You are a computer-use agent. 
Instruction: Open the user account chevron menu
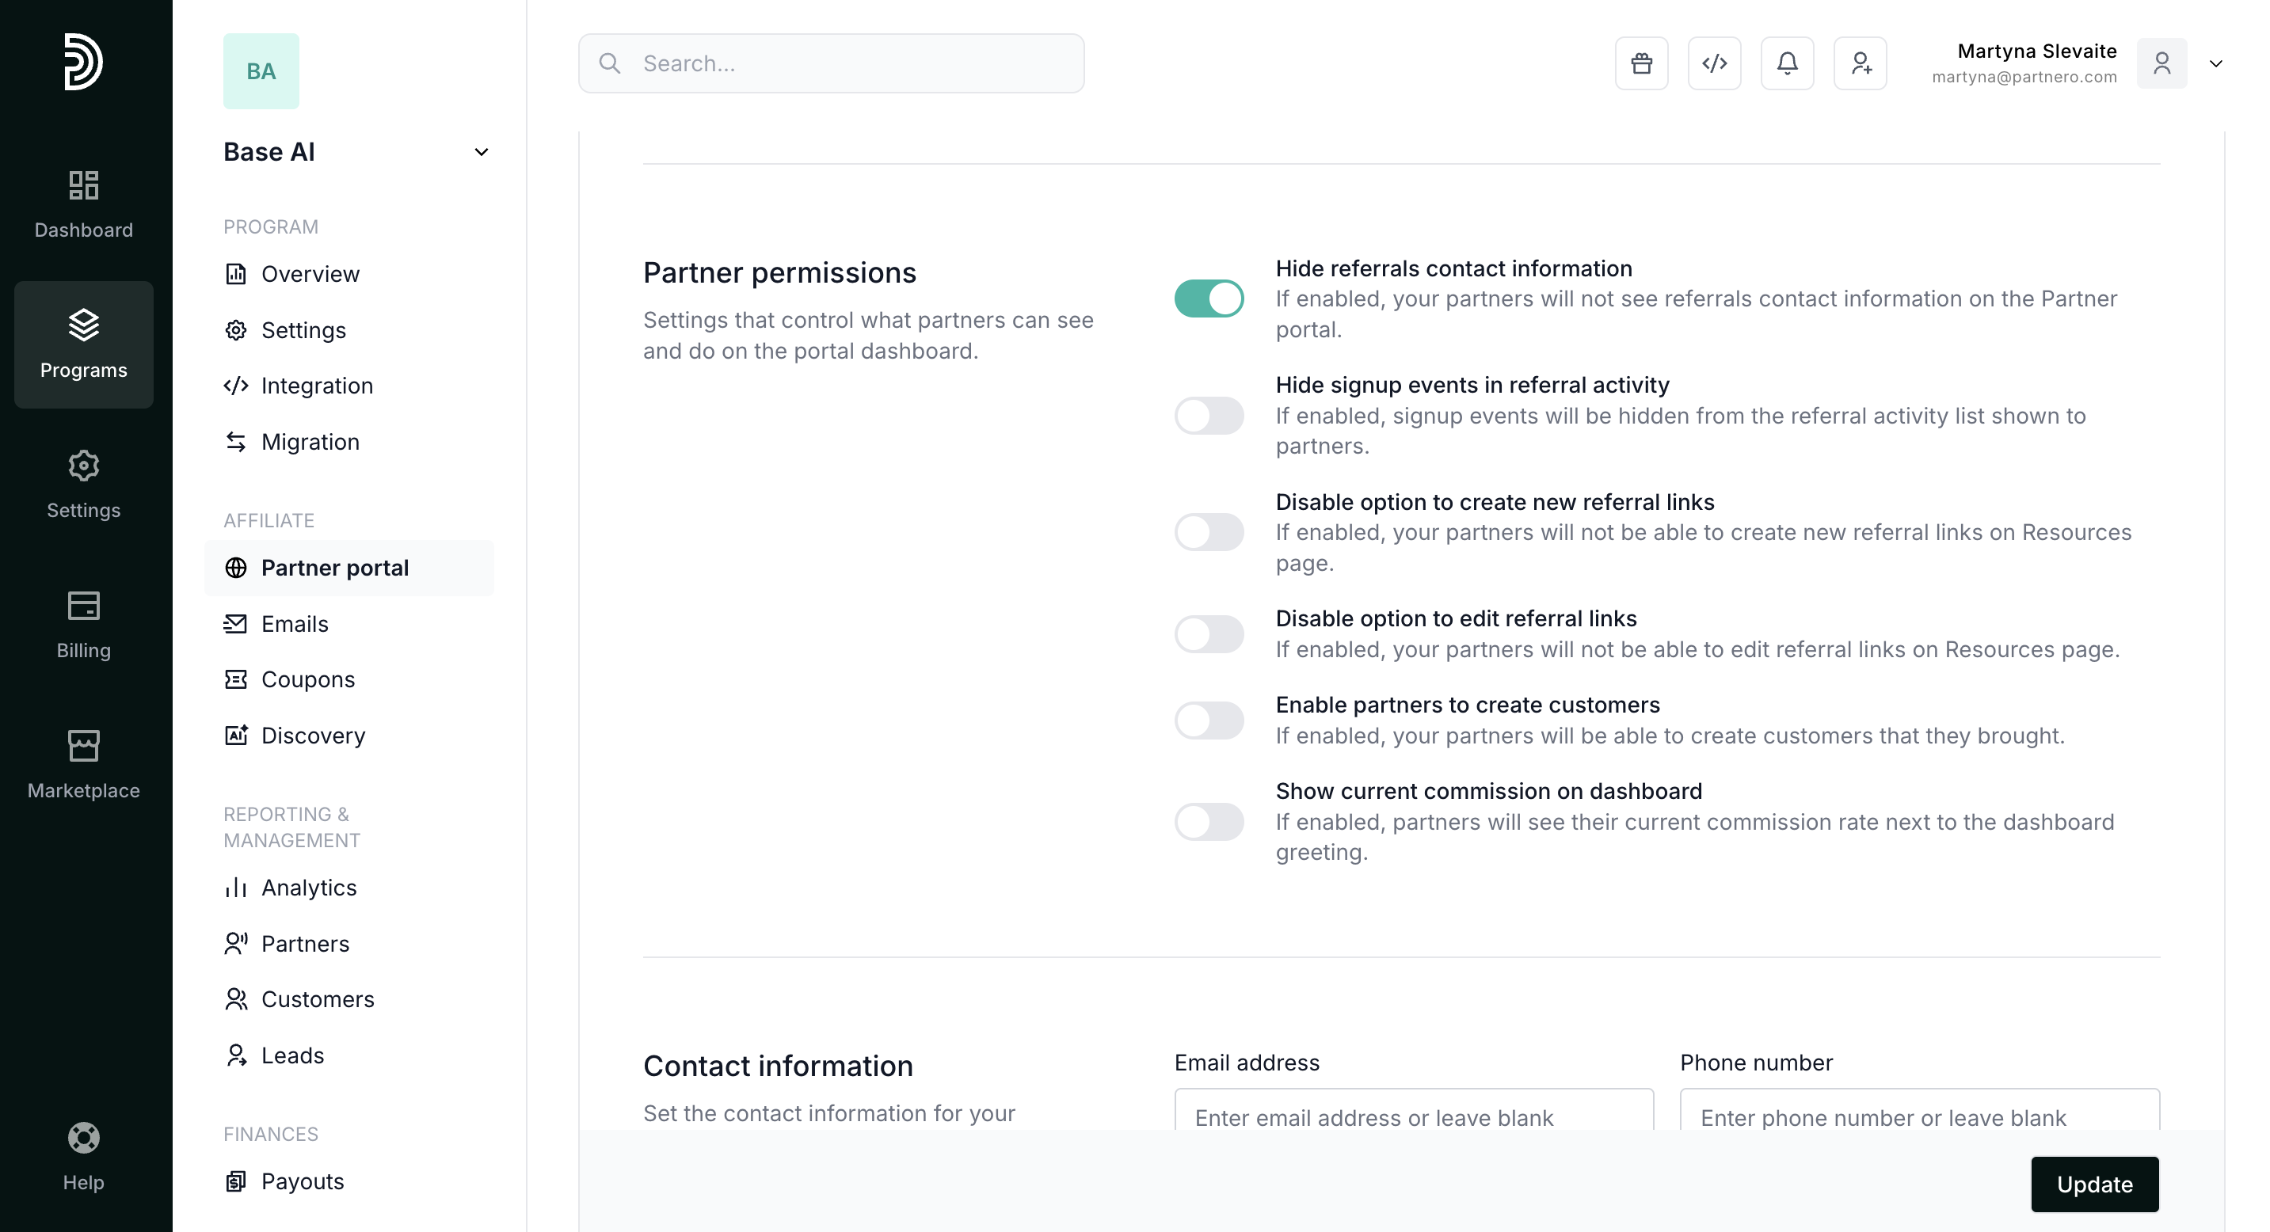click(2215, 63)
